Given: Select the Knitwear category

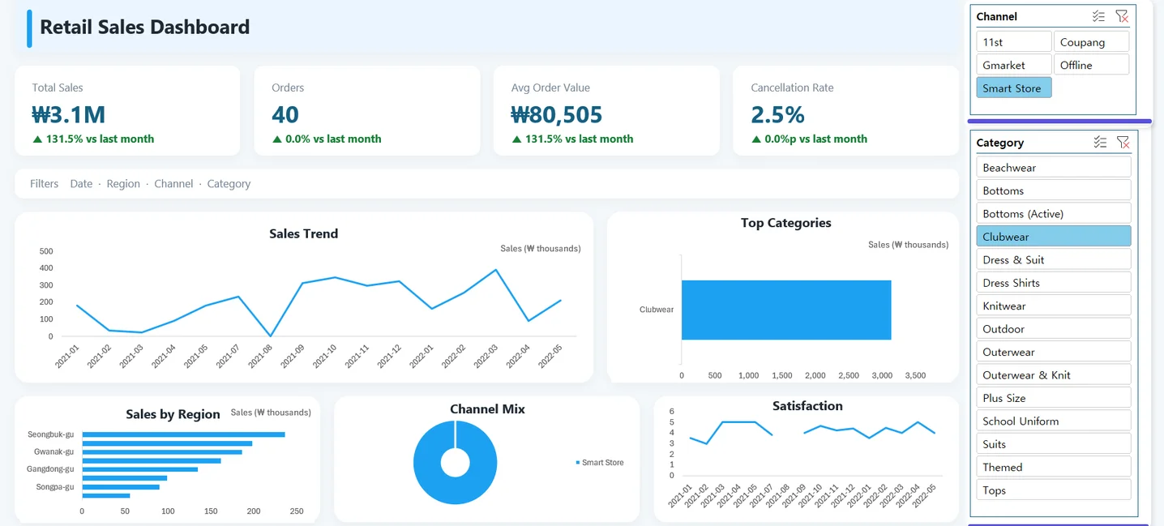Looking at the screenshot, I should (1054, 306).
